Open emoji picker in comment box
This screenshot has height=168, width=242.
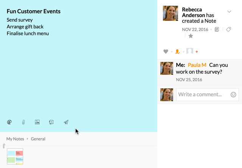pos(233,94)
